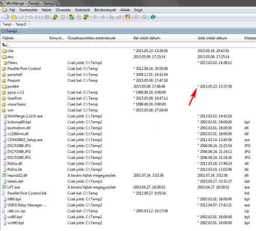Click the Current Difference icon between First and Last

tap(79, 17)
